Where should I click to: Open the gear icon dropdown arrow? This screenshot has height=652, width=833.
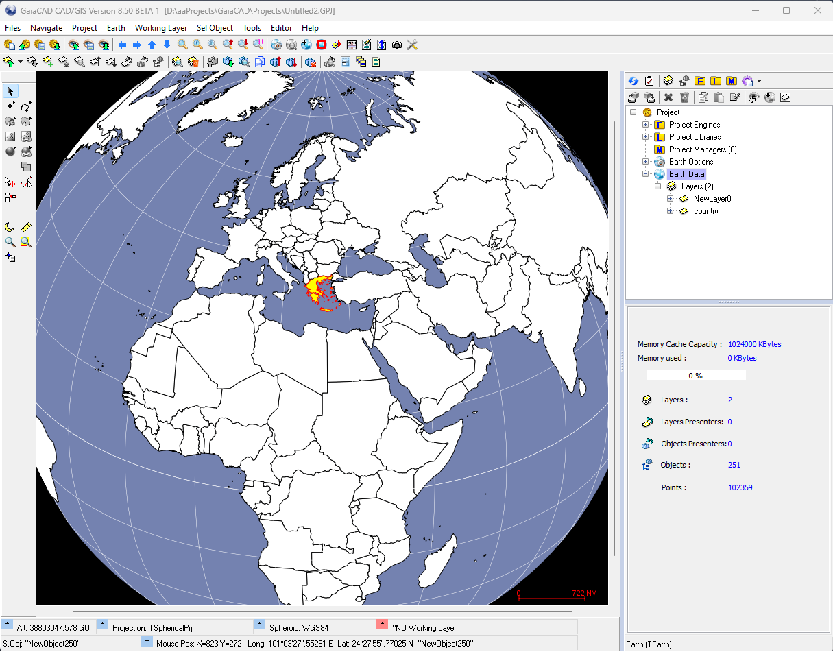760,81
